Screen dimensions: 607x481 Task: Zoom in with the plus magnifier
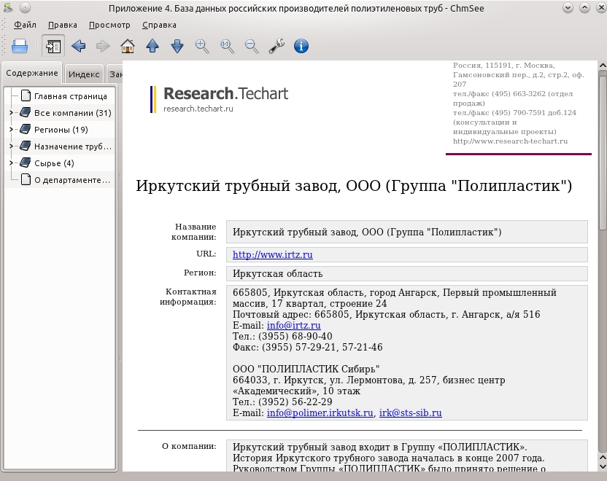point(202,46)
